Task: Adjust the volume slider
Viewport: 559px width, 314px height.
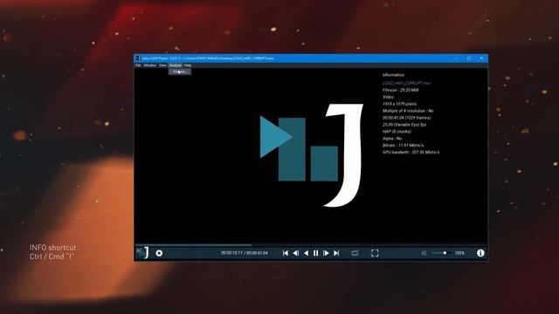Action: click(x=441, y=253)
